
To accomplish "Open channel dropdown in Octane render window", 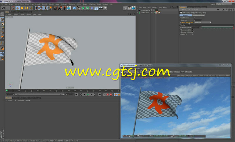I will click(188, 72).
